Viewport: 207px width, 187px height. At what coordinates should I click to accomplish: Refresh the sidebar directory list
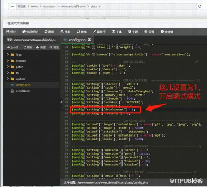pyautogui.click(x=28, y=48)
